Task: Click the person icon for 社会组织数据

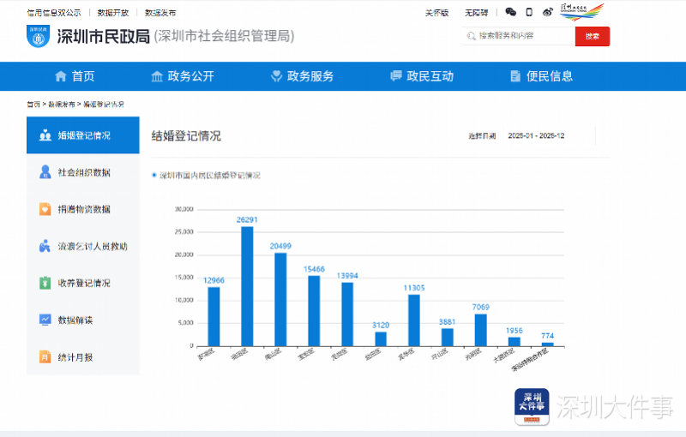Action: 45,171
